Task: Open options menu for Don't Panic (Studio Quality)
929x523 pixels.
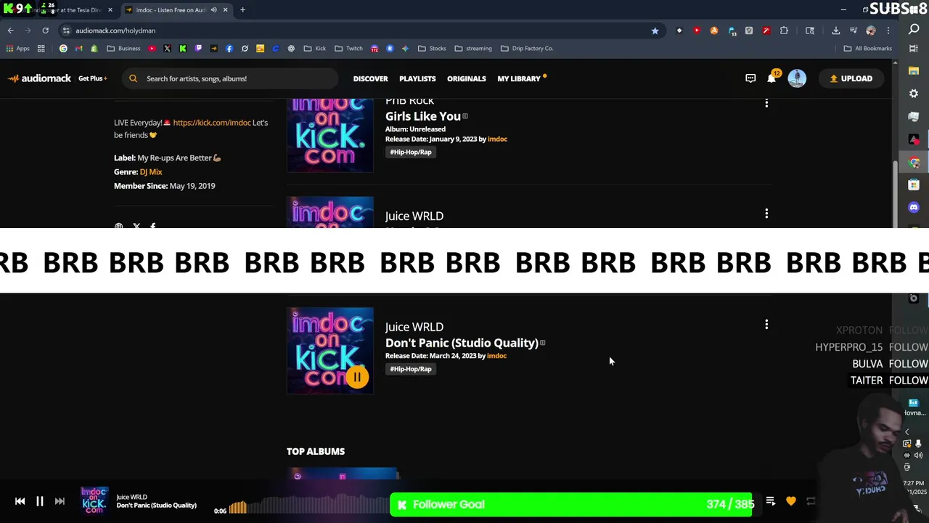Action: pyautogui.click(x=766, y=325)
